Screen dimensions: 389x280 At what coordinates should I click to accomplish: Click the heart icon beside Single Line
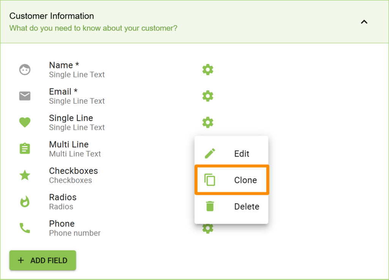[x=25, y=123]
